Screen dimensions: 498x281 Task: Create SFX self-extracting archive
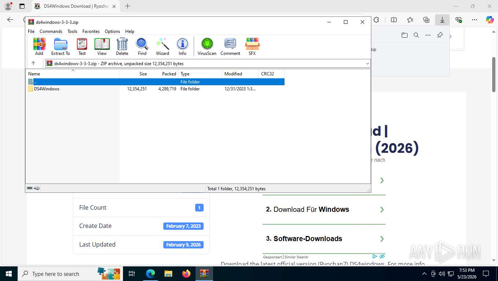click(252, 46)
